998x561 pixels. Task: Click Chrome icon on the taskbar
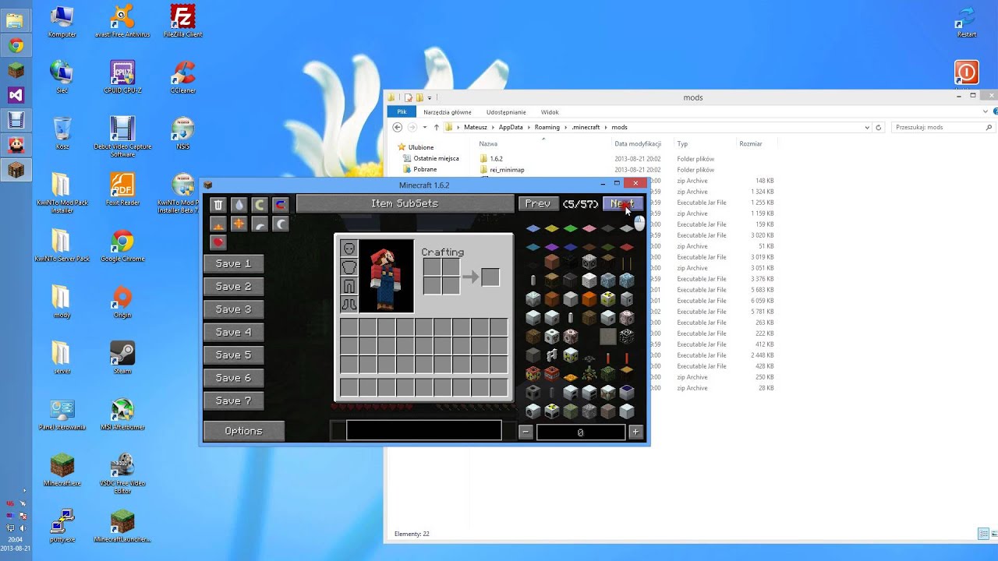(x=16, y=45)
